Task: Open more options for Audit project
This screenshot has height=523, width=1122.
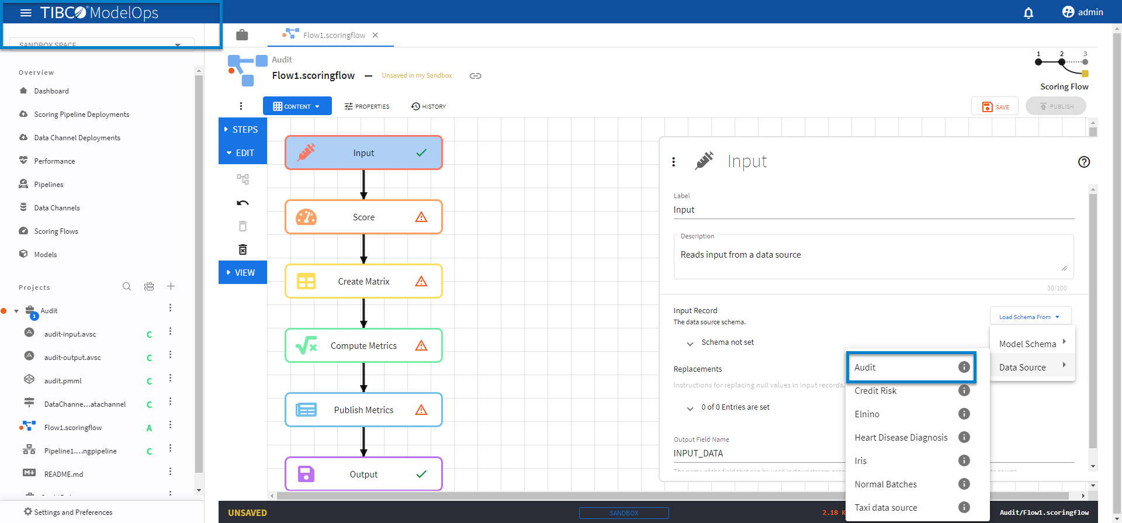Action: [x=170, y=308]
